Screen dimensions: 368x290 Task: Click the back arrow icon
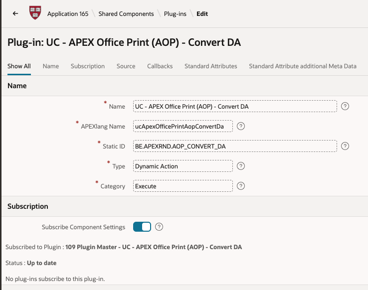pos(15,13)
